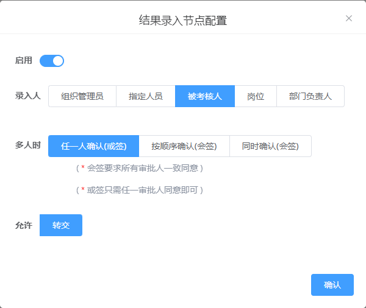This screenshot has height=308, width=366.
Task: Click the 启用 field label
Action: (x=24, y=61)
